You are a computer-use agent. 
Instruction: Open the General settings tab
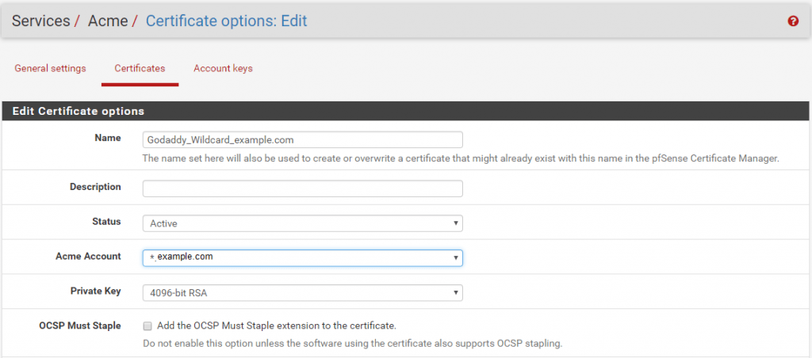tap(50, 68)
